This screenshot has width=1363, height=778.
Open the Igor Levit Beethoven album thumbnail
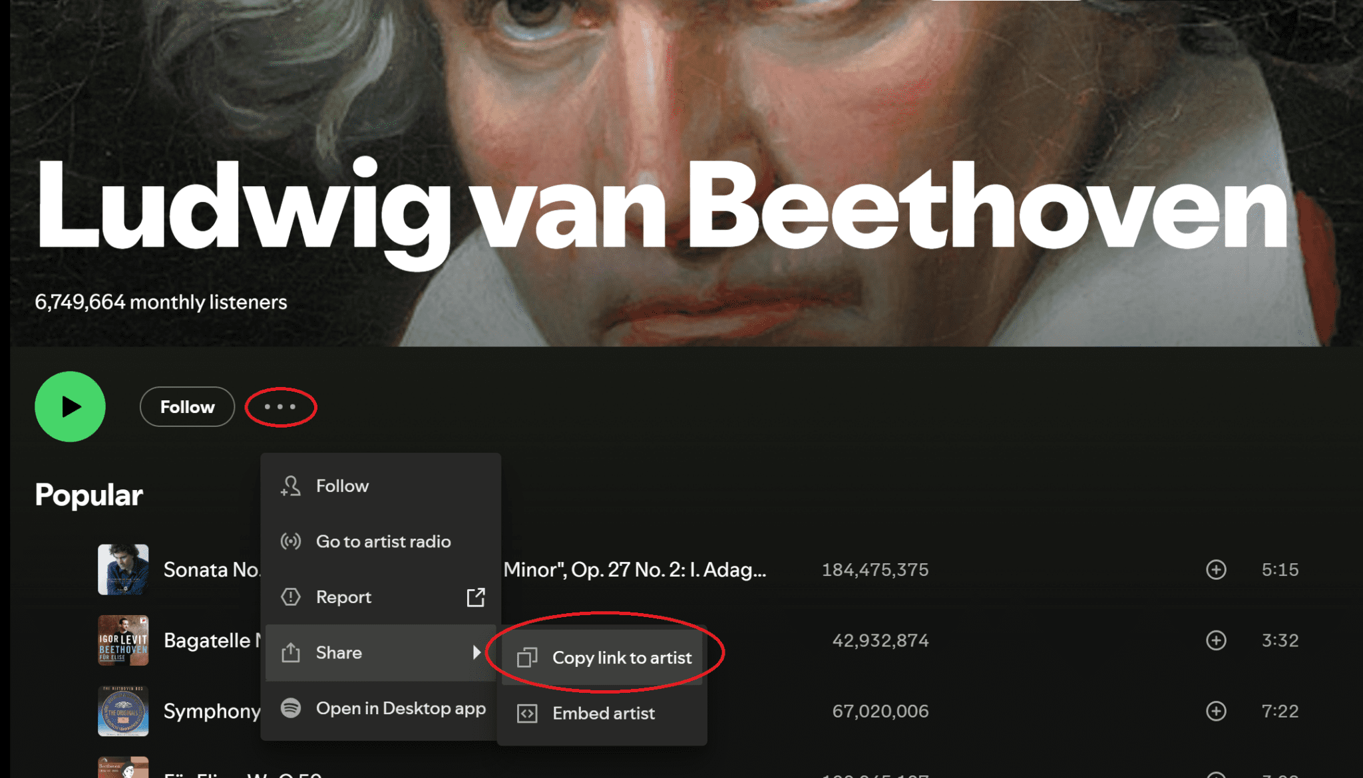tap(123, 640)
